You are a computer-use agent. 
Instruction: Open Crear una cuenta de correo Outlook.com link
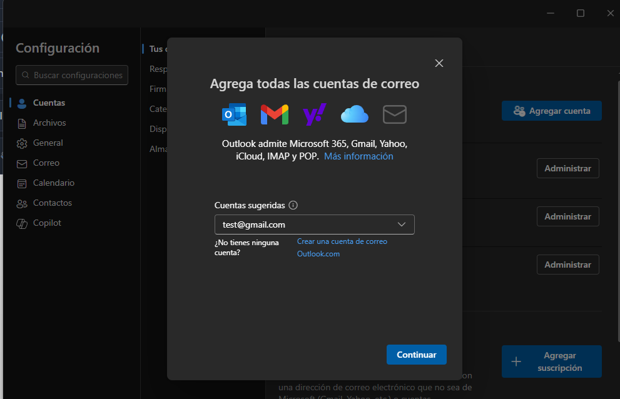coord(342,248)
